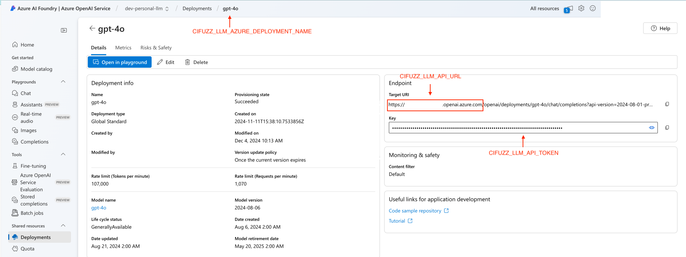The height and width of the screenshot is (257, 686).
Task: Click the Target URI text
Action: 520,105
